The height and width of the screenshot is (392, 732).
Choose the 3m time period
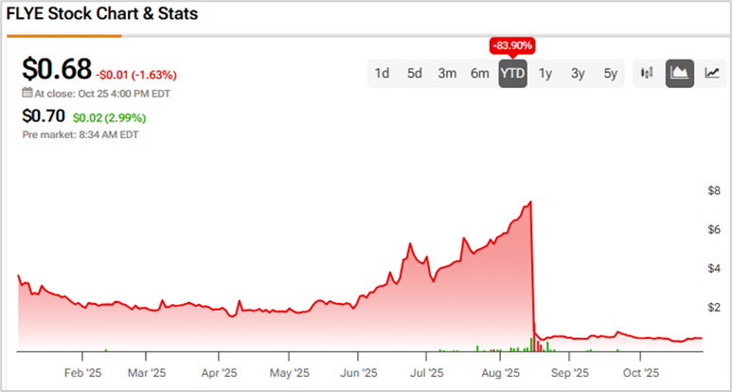pyautogui.click(x=448, y=73)
